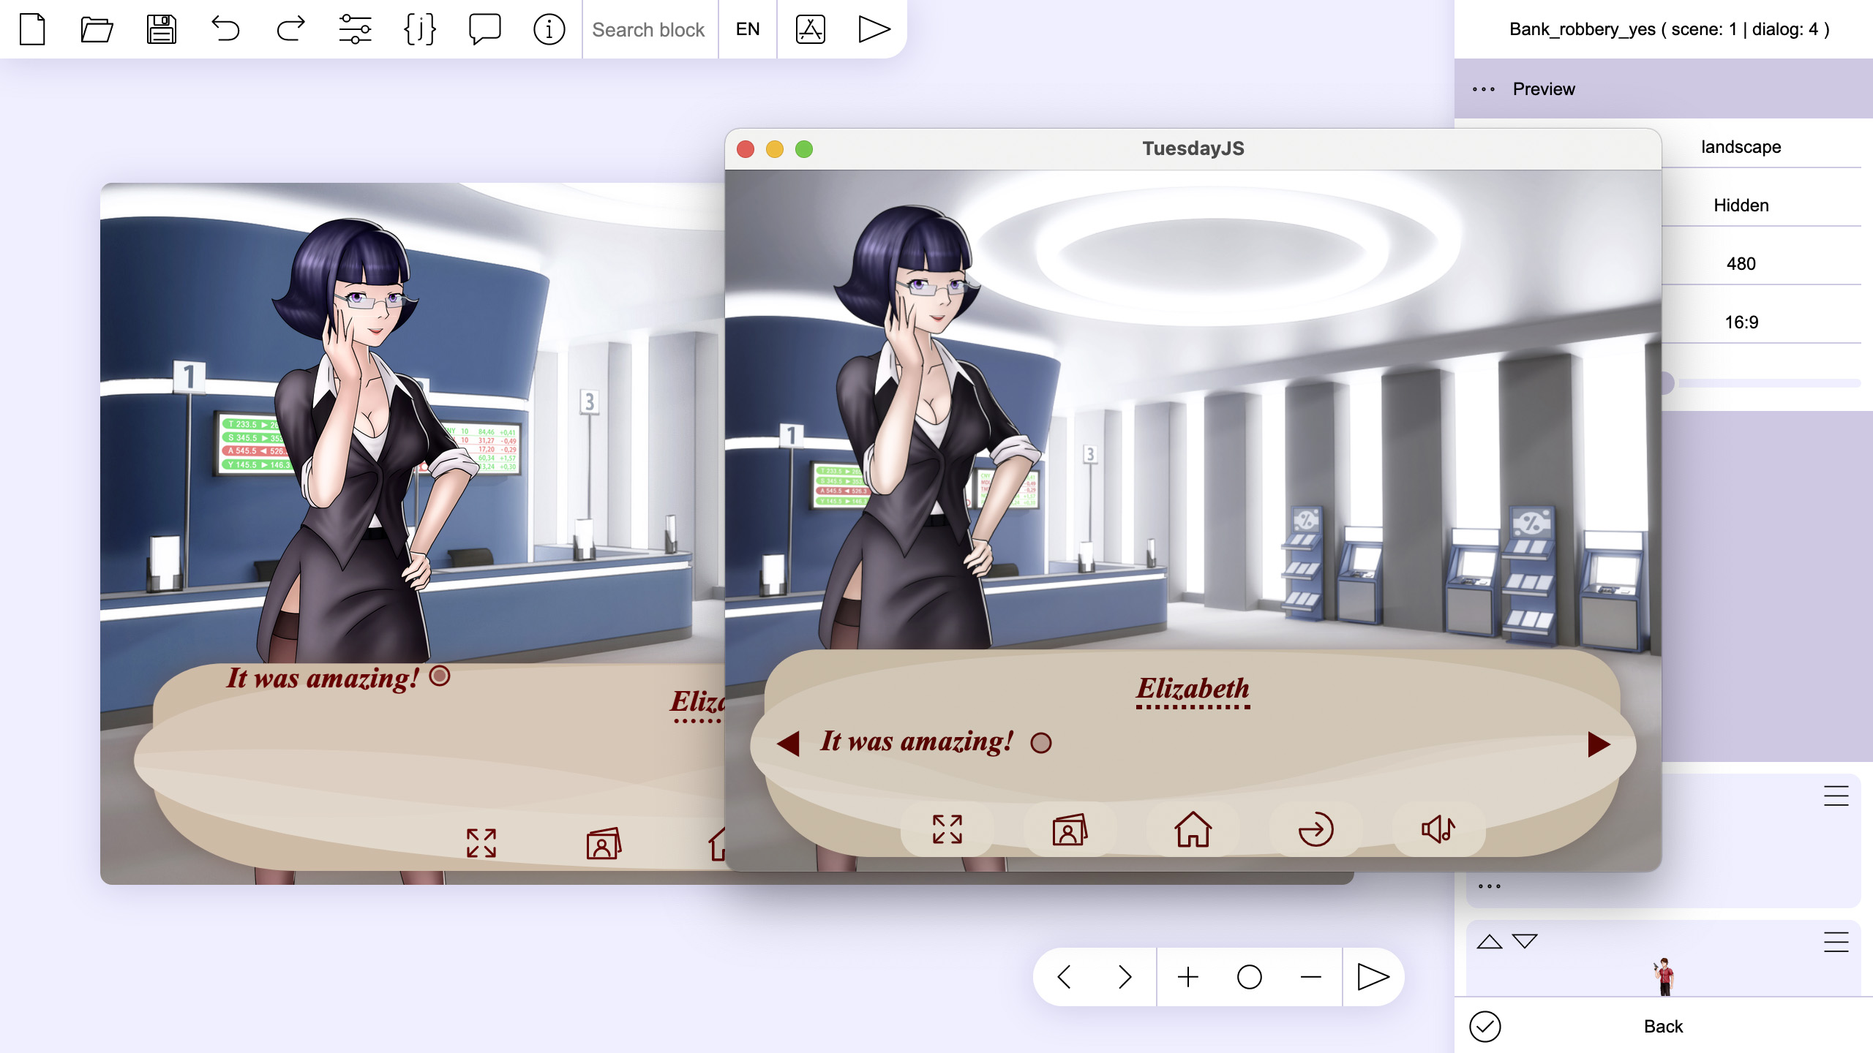Click the exit/return arrow icon in preview
This screenshot has height=1053, width=1873.
pos(1315,828)
